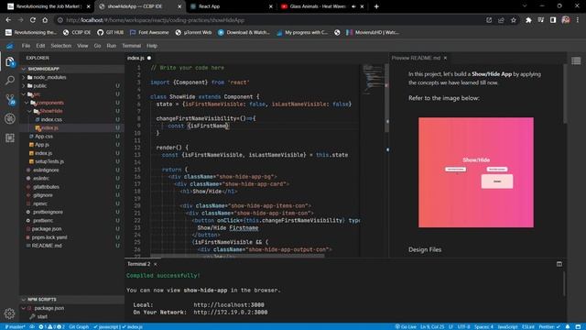
Task: Click the errors and warnings status indicator
Action: pos(52,326)
